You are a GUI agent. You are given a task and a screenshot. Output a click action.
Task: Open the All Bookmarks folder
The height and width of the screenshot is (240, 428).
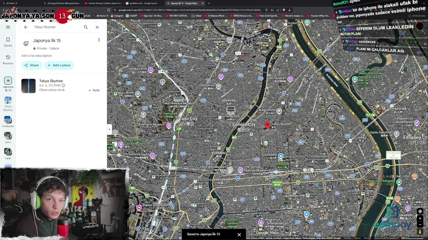point(417,16)
